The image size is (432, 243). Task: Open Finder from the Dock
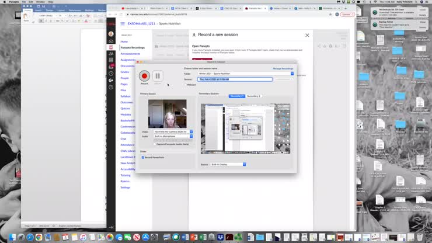12,237
